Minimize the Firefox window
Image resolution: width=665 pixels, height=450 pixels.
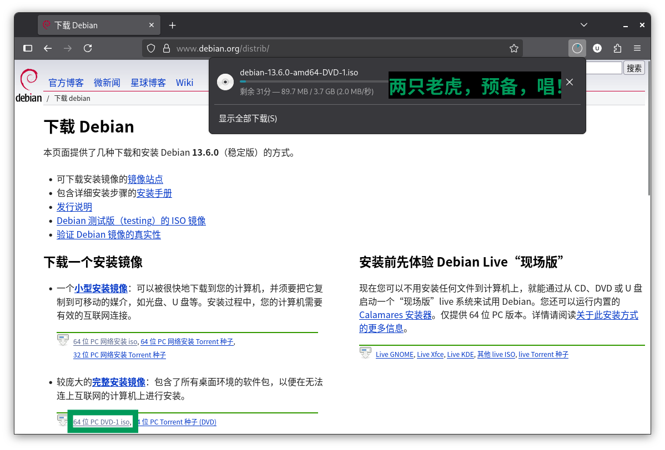625,25
